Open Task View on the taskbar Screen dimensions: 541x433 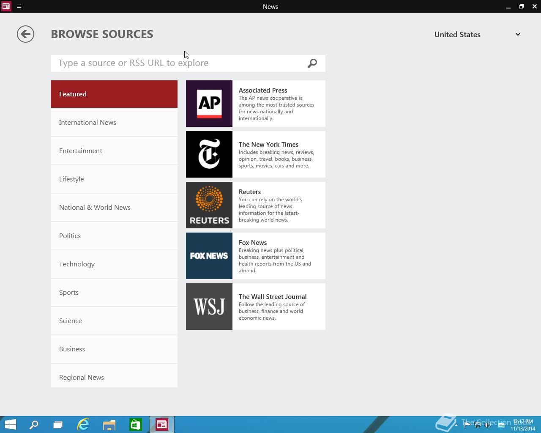pos(58,425)
